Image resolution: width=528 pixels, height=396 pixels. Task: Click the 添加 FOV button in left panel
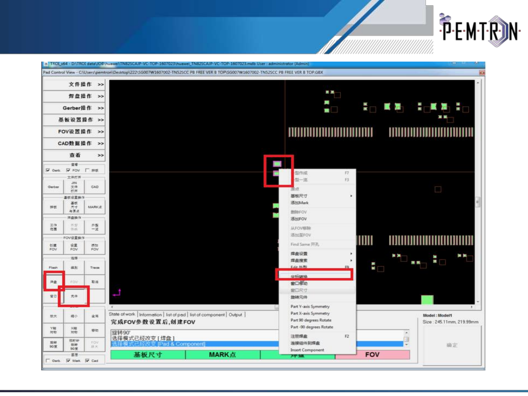click(x=95, y=247)
